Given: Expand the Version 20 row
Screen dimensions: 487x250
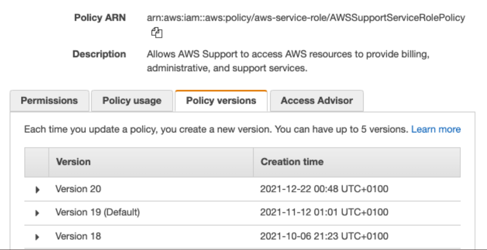Looking at the screenshot, I should click(37, 190).
